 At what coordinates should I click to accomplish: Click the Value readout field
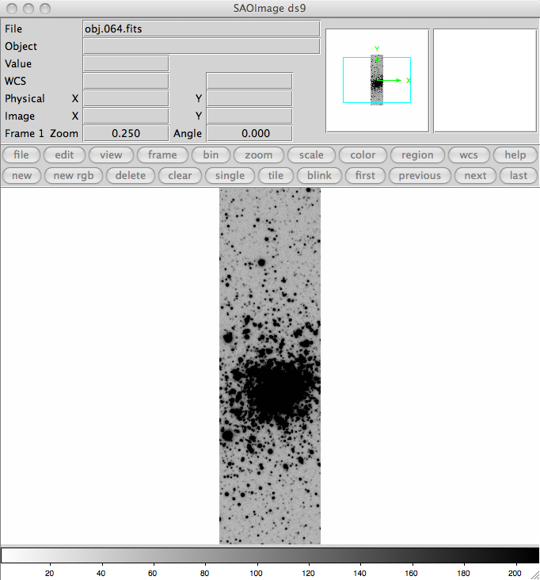click(x=126, y=63)
